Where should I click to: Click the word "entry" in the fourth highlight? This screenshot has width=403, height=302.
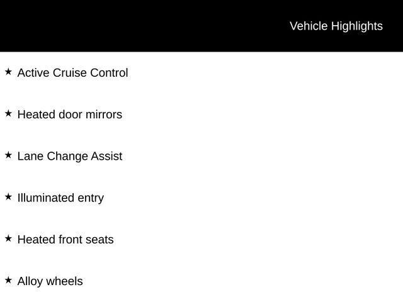click(91, 198)
